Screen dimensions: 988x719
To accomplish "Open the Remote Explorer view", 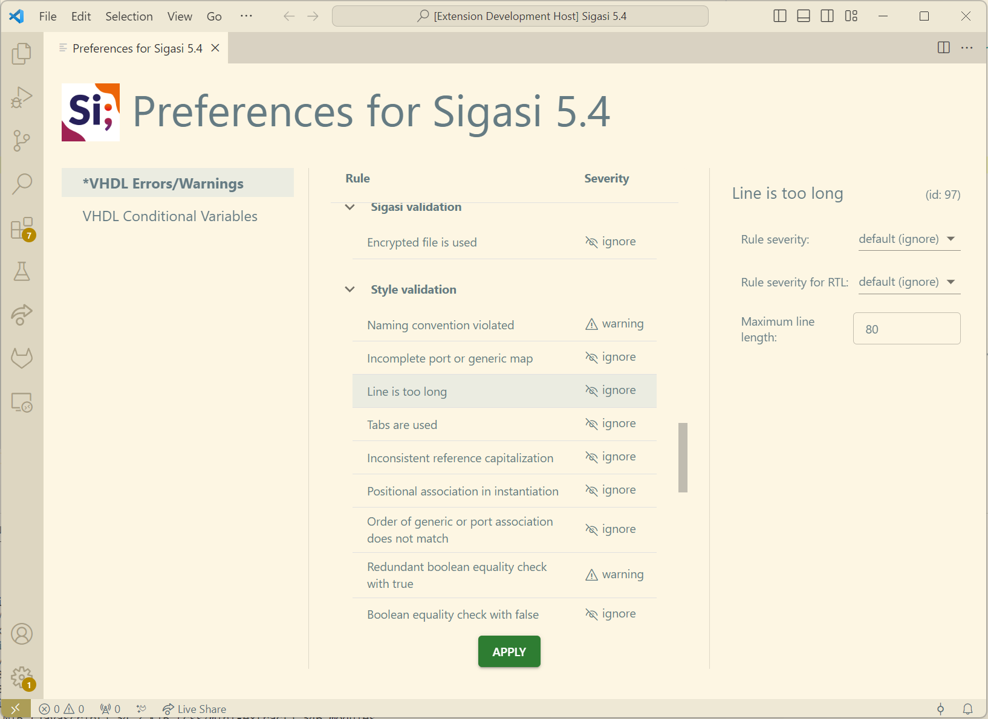I will pos(22,402).
